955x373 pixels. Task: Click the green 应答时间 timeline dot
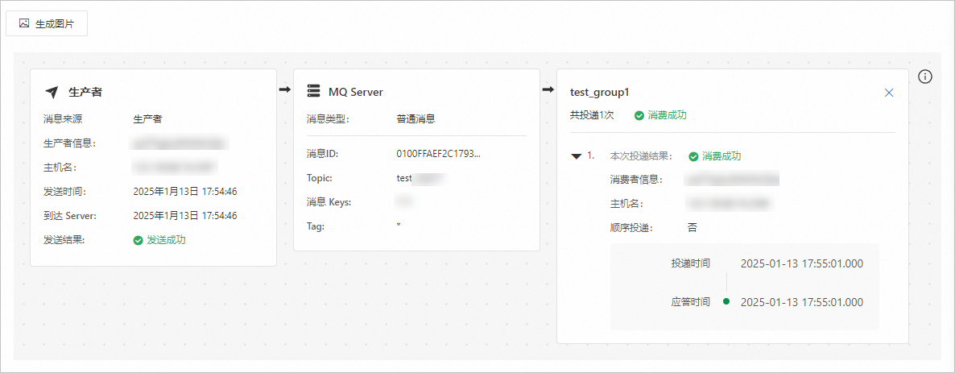(726, 301)
